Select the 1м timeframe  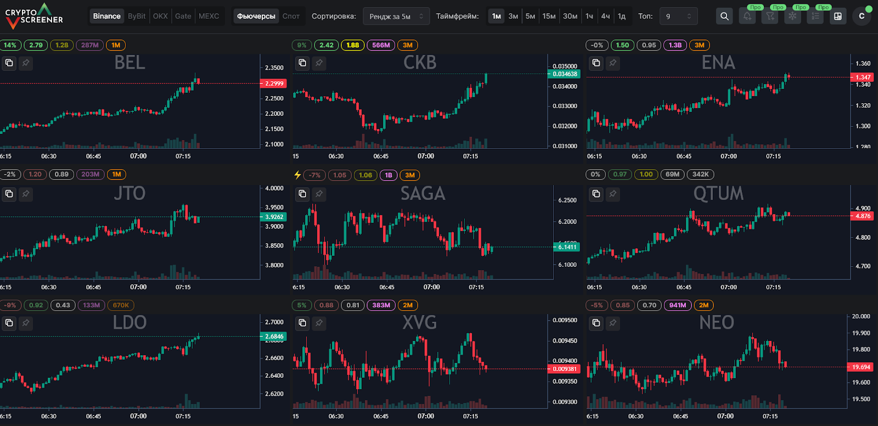(497, 16)
